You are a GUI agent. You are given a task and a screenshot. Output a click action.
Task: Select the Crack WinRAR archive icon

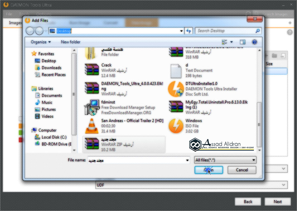92,70
